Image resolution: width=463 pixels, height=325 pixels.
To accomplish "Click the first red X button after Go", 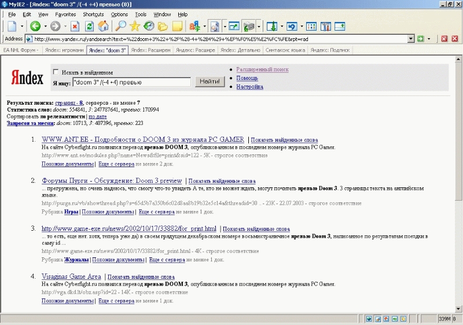I will (x=444, y=39).
